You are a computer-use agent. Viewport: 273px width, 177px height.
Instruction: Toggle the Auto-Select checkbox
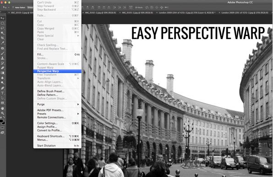pos(13,7)
